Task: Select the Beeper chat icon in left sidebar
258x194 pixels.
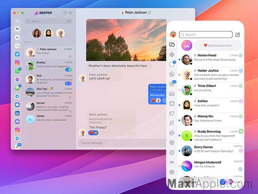Action: [x=17, y=29]
